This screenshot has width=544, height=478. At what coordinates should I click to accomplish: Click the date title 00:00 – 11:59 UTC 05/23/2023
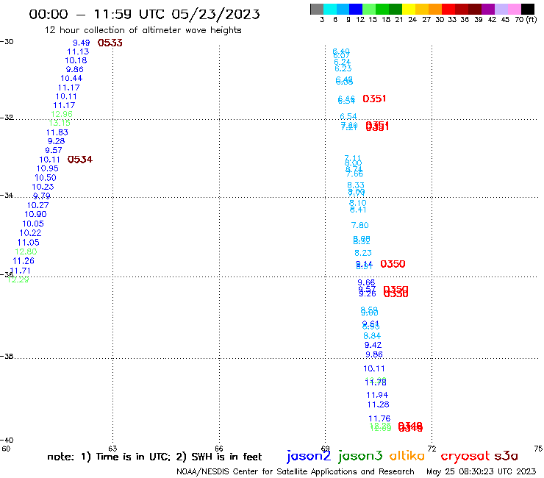pyautogui.click(x=144, y=14)
